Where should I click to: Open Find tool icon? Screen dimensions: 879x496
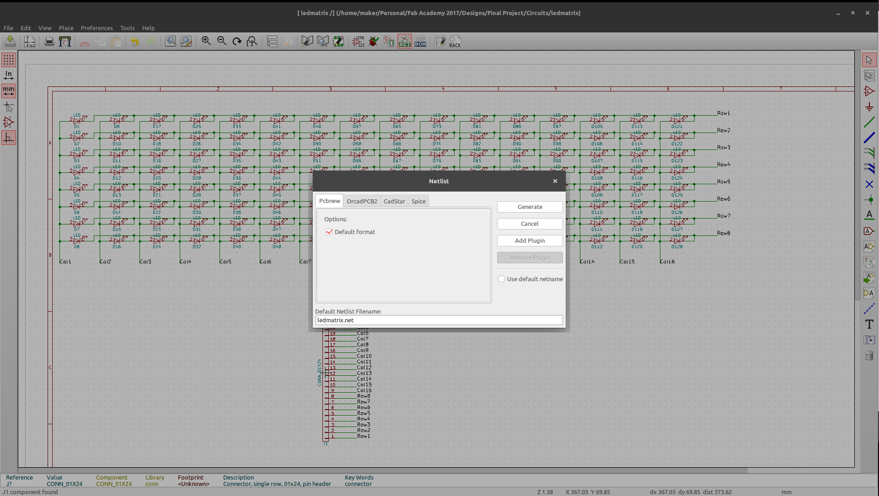[x=171, y=42]
